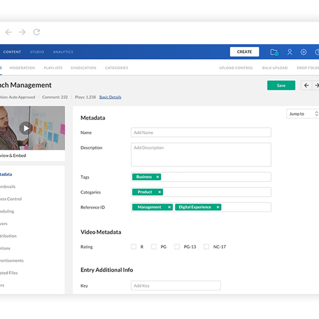Open the Studio menu item
Screen dimensions: 319x319
37,52
